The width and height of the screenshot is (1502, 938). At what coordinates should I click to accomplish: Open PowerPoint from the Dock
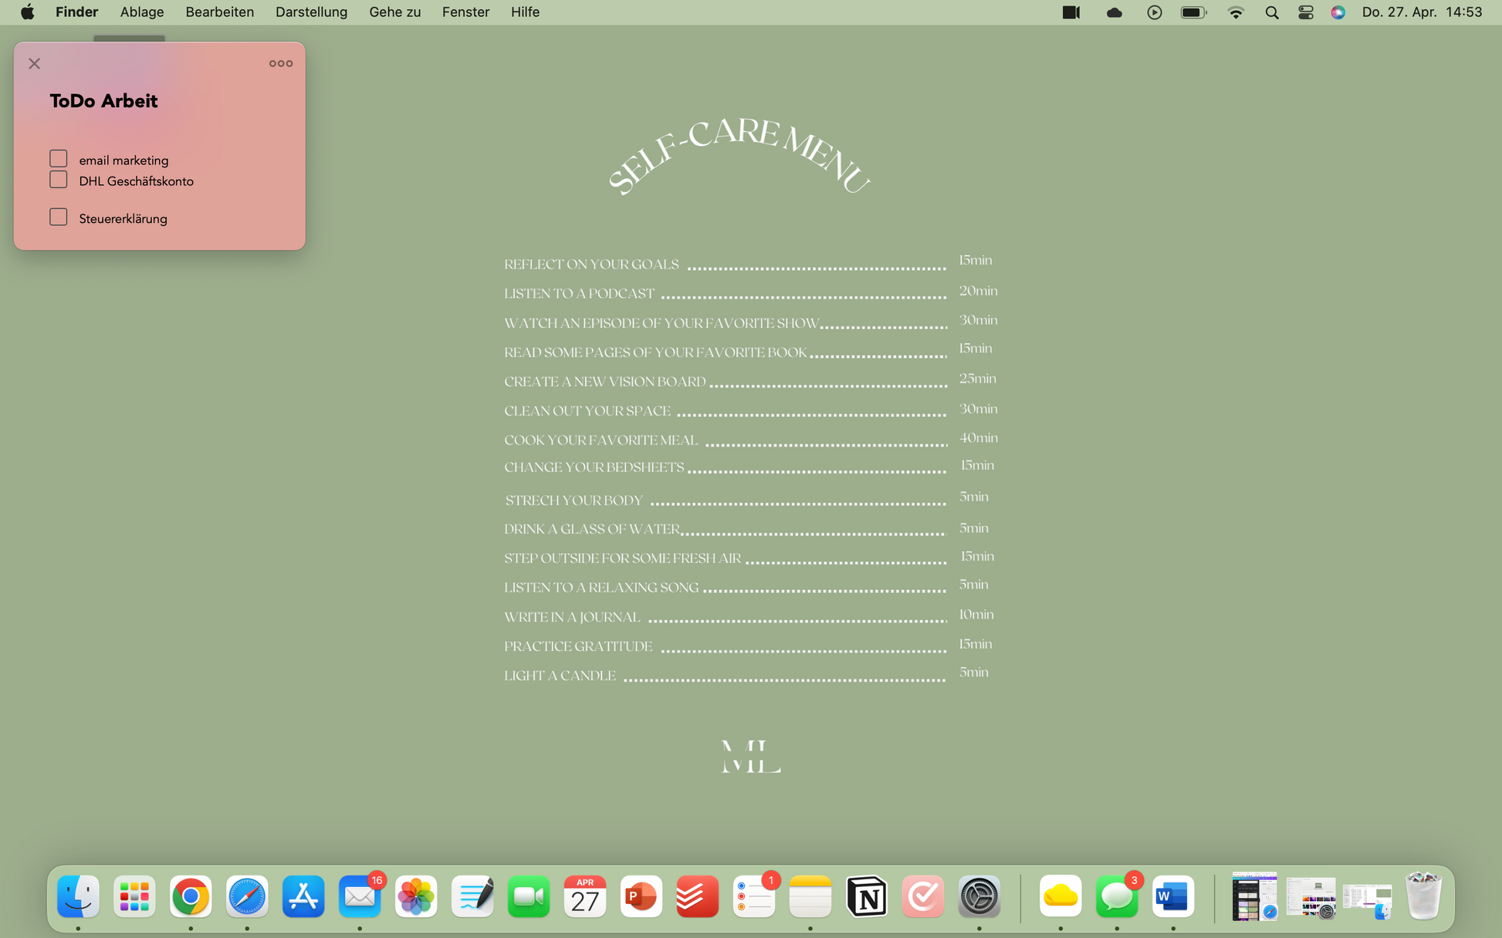pyautogui.click(x=641, y=896)
